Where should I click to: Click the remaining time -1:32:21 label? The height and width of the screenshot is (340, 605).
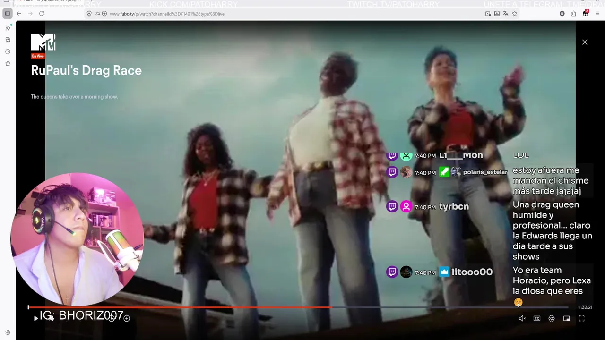click(585, 307)
